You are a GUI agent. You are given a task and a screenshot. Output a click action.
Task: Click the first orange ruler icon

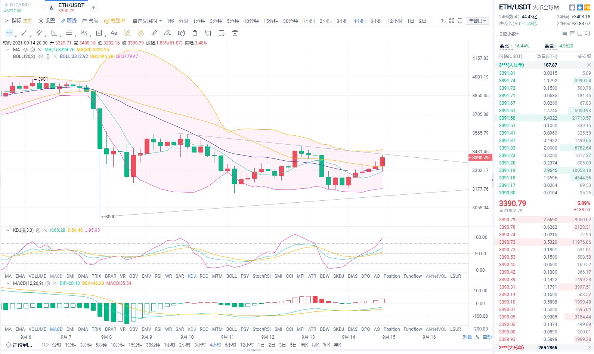click(127, 33)
